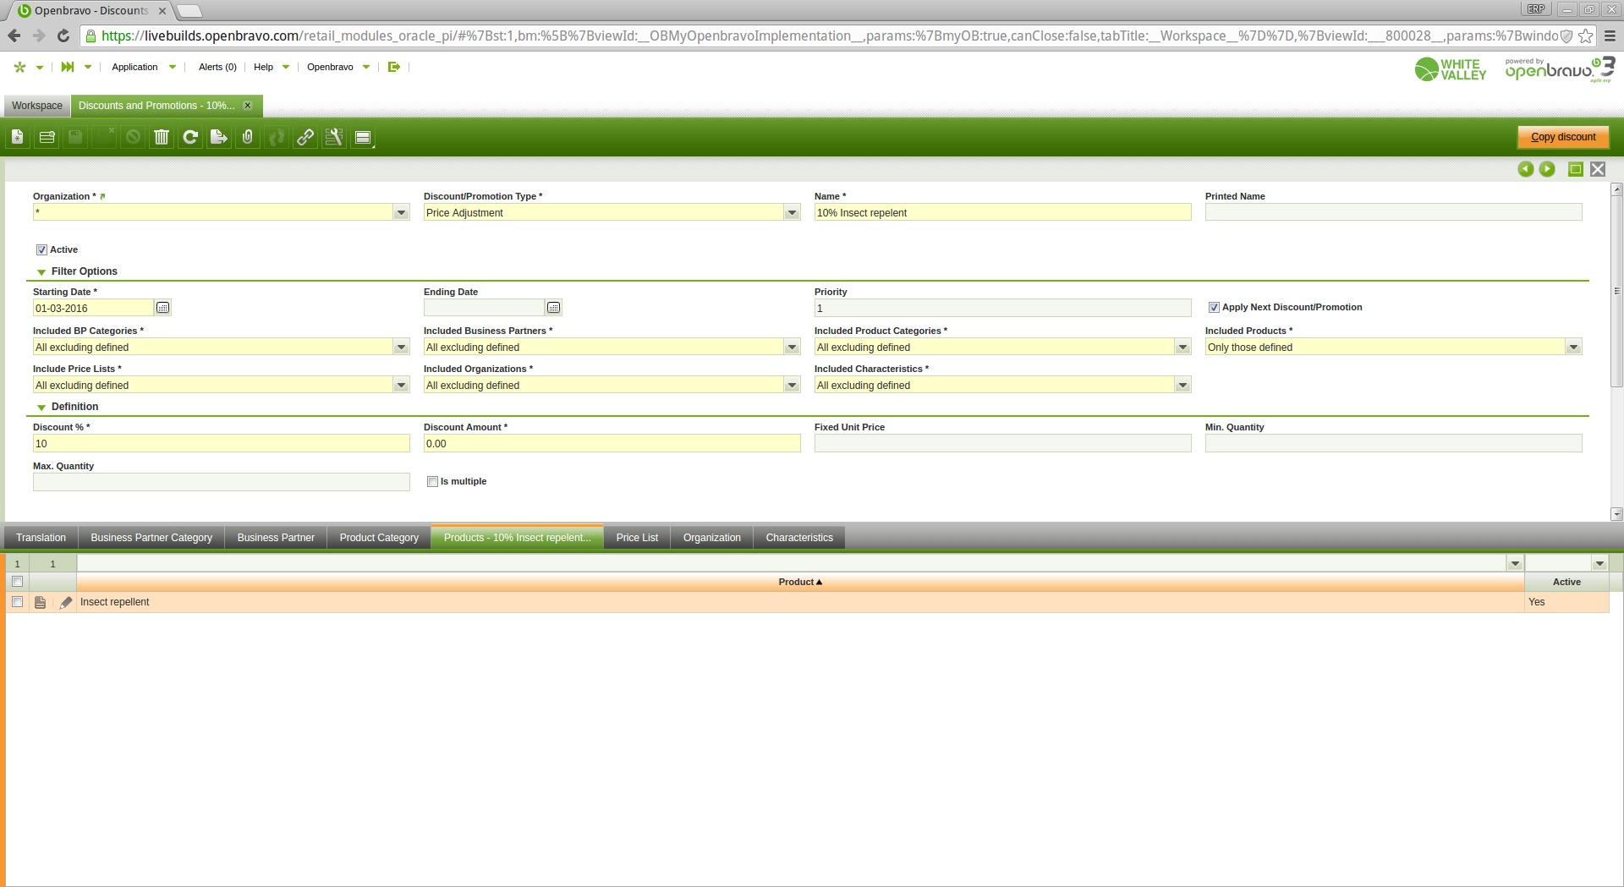Viewport: 1624px width, 887px height.
Task: Open the Application menu
Action: pos(135,67)
